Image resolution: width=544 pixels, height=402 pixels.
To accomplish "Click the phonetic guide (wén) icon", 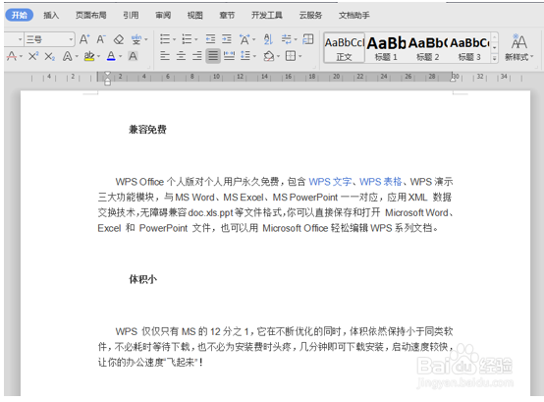I will (x=136, y=39).
